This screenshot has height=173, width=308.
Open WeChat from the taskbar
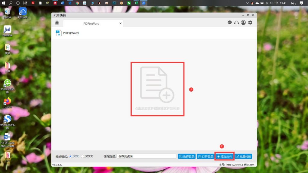pos(129,3)
